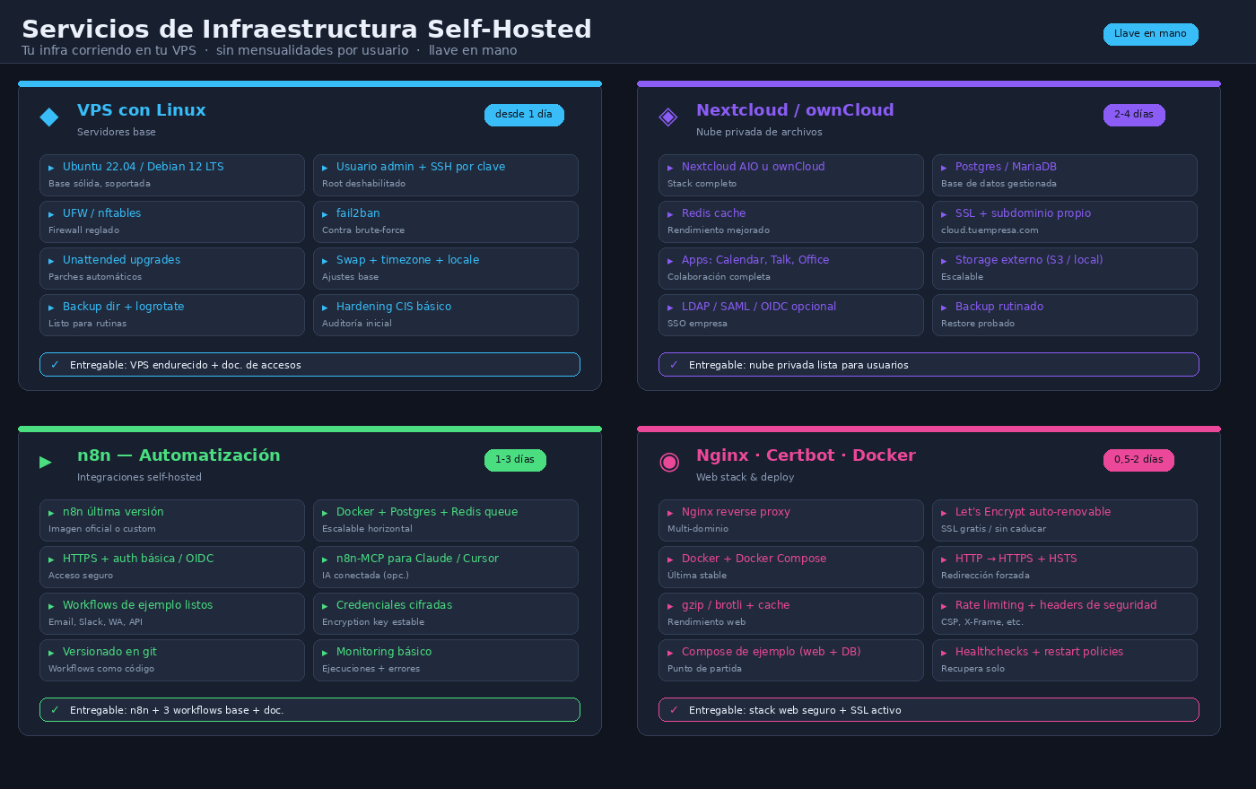The height and width of the screenshot is (789, 1256).
Task: Select the Postgres / MariaDB card
Action: click(1065, 175)
